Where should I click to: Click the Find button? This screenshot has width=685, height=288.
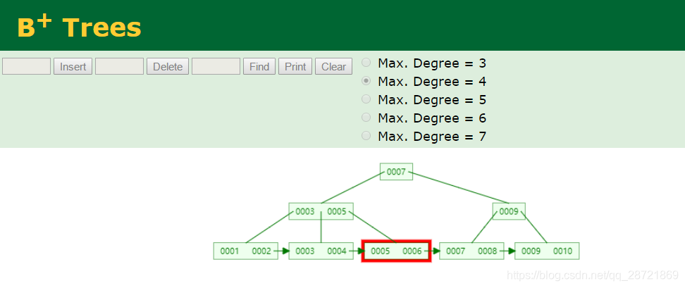click(259, 67)
